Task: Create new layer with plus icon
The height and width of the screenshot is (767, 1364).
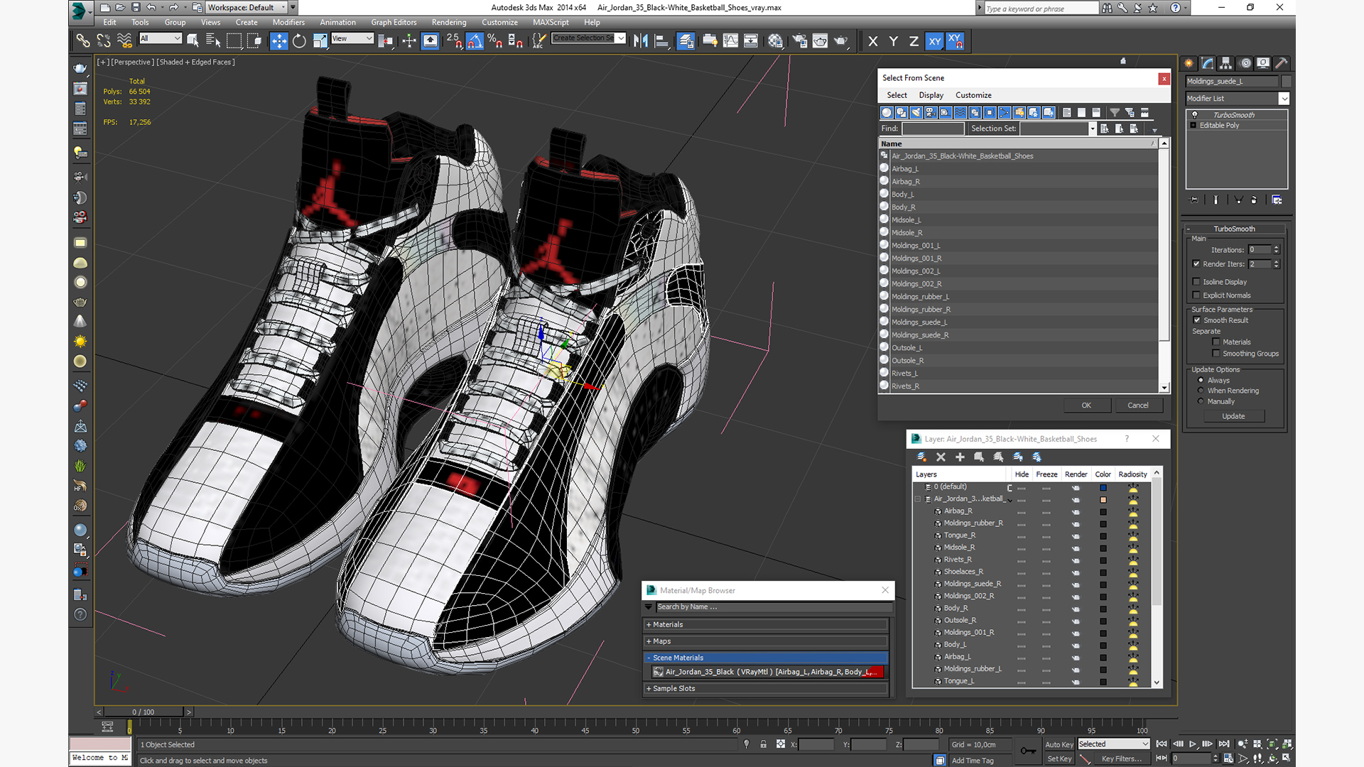Action: (x=960, y=457)
